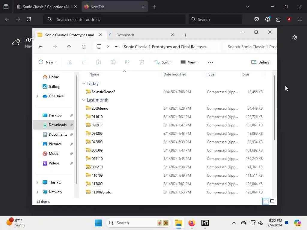Open the Sort dropdown menu
Image resolution: width=307 pixels, height=230 pixels.
click(163, 62)
